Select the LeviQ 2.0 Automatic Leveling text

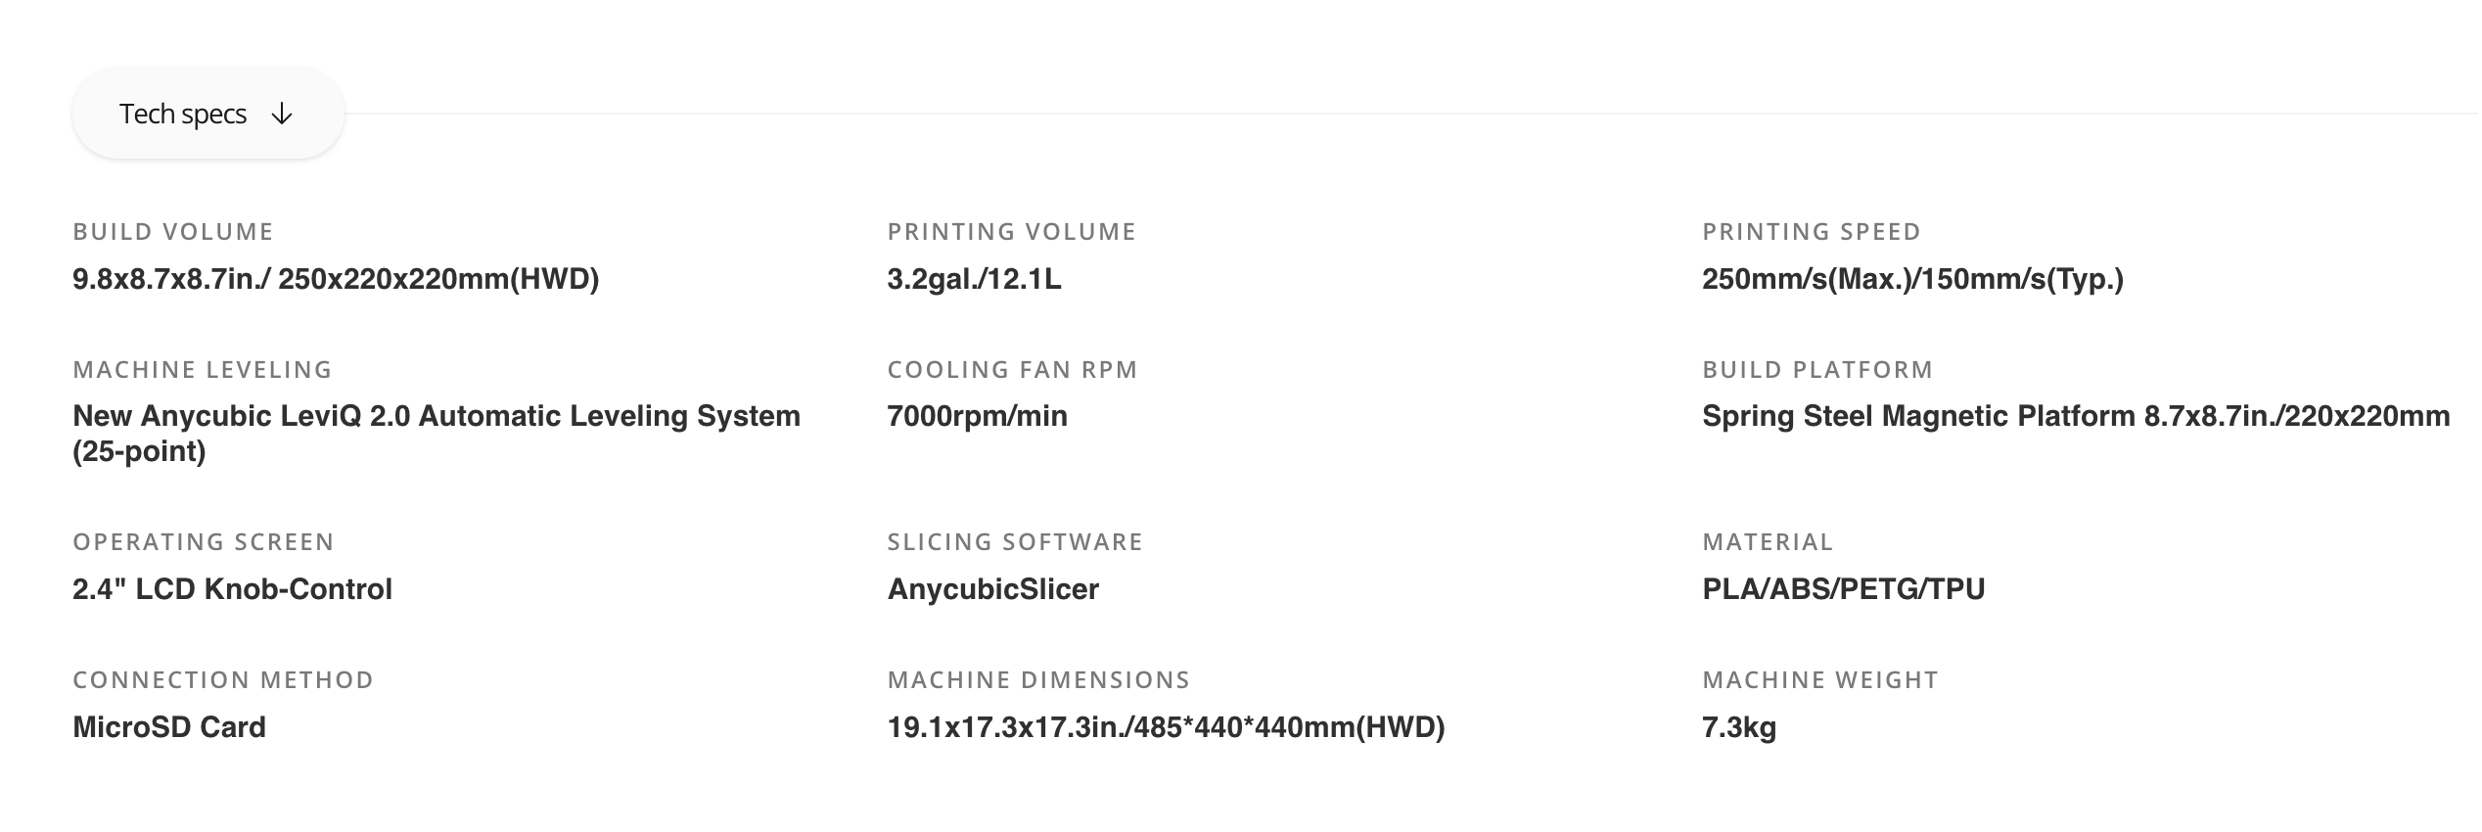tap(437, 434)
